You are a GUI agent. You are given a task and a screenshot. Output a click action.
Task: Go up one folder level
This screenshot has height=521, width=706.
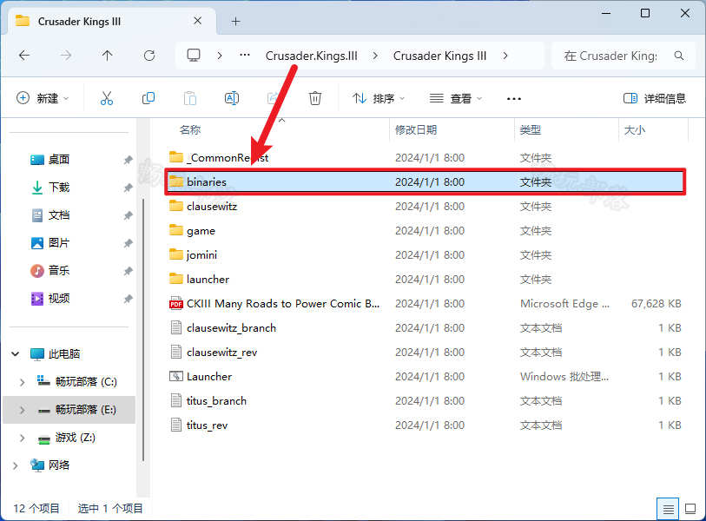(x=107, y=56)
